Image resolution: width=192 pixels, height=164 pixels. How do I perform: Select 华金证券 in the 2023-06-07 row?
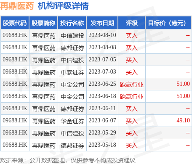(72, 121)
